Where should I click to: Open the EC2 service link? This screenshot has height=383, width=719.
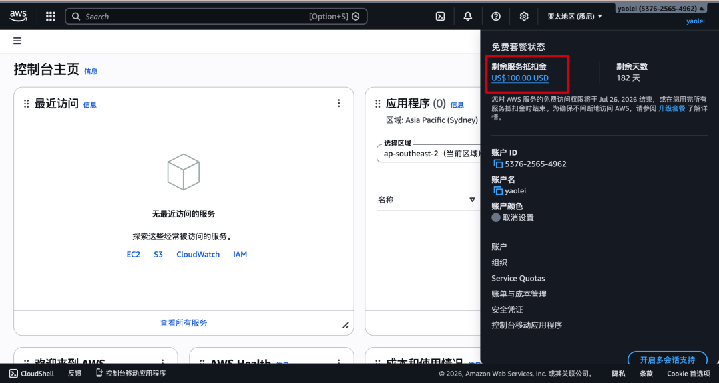[x=133, y=254]
